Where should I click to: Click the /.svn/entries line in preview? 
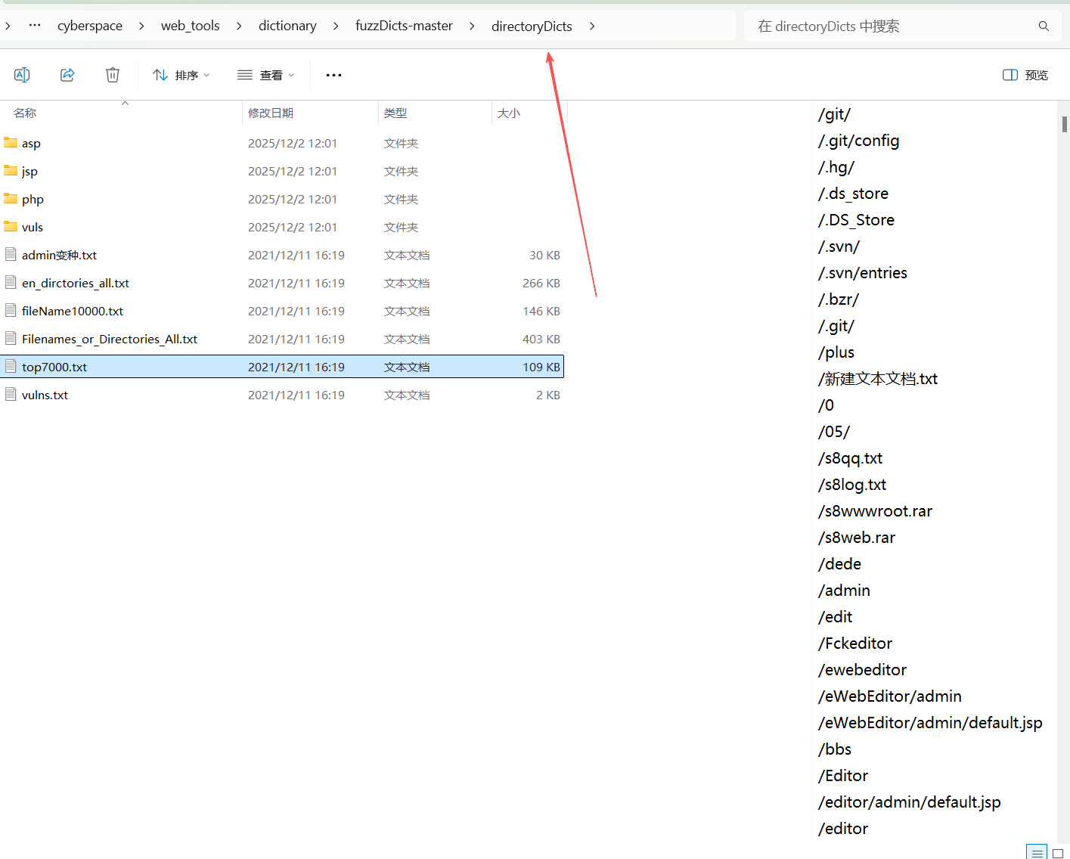pos(862,273)
